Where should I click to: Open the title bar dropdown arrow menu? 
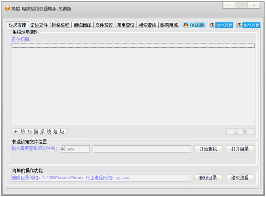pyautogui.click(x=229, y=5)
